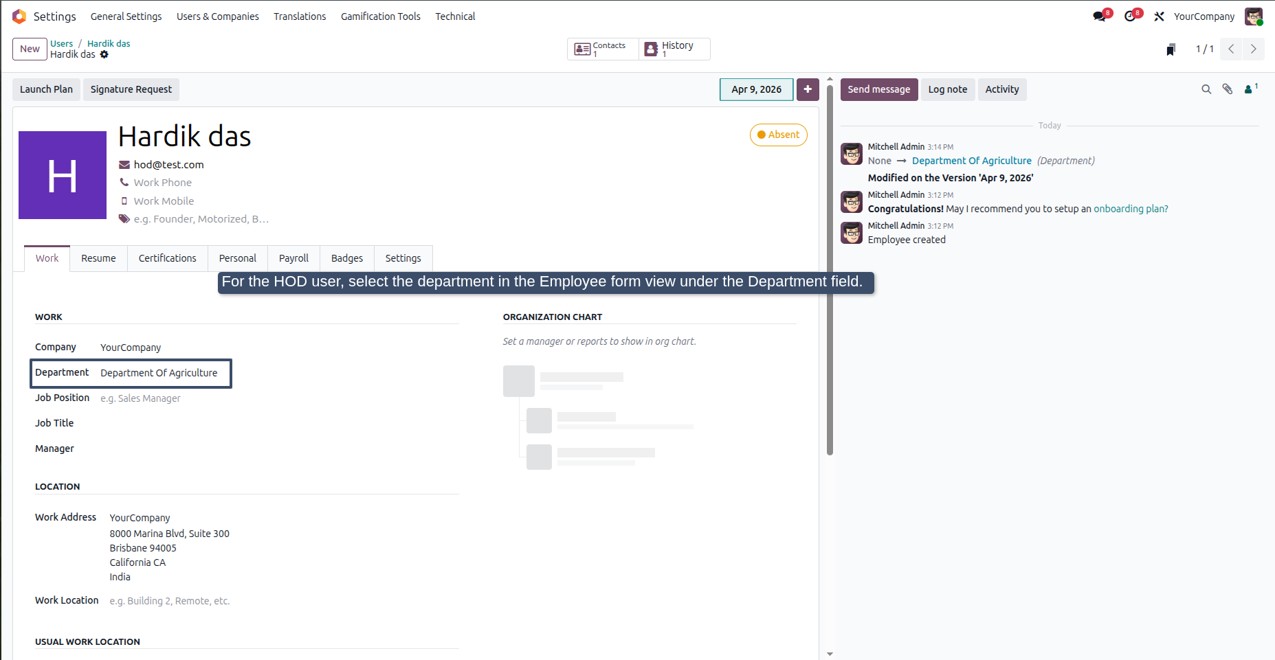Open the Odoo Settings app logo

(19, 16)
